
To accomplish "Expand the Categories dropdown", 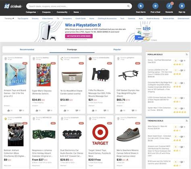I will (x=32, y=12).
